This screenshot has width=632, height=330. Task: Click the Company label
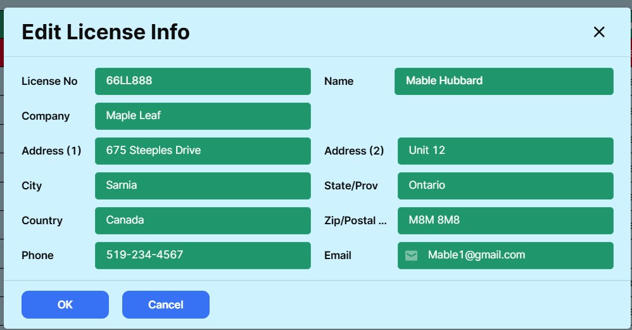pos(46,117)
